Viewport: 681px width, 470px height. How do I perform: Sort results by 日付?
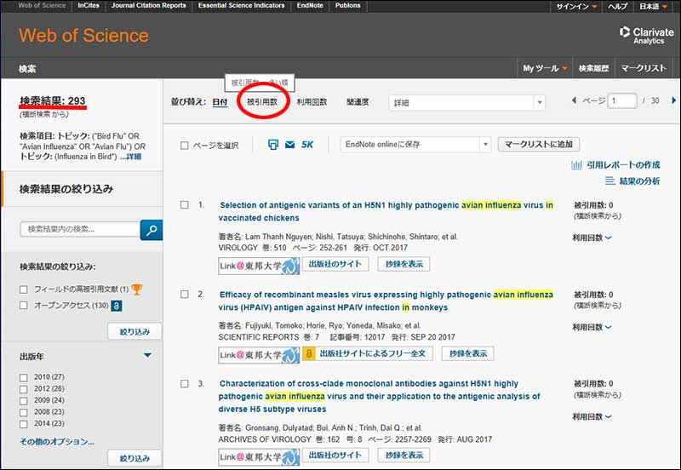click(220, 102)
